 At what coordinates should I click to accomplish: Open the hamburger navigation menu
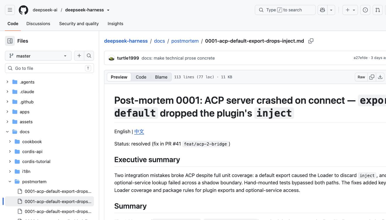10,10
